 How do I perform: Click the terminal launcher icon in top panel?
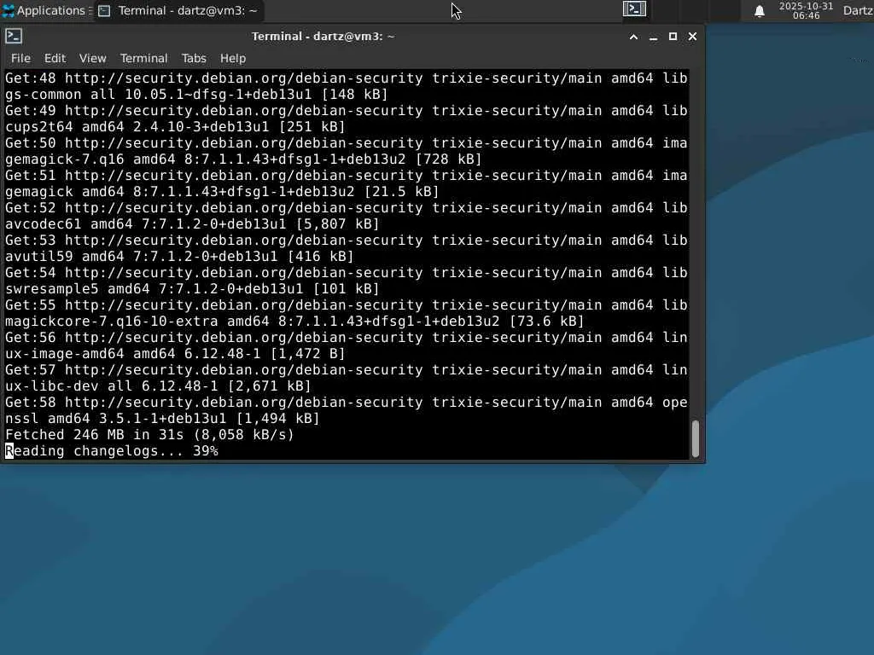point(634,9)
